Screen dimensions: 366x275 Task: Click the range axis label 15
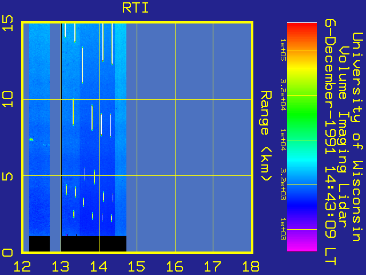(x=7, y=23)
